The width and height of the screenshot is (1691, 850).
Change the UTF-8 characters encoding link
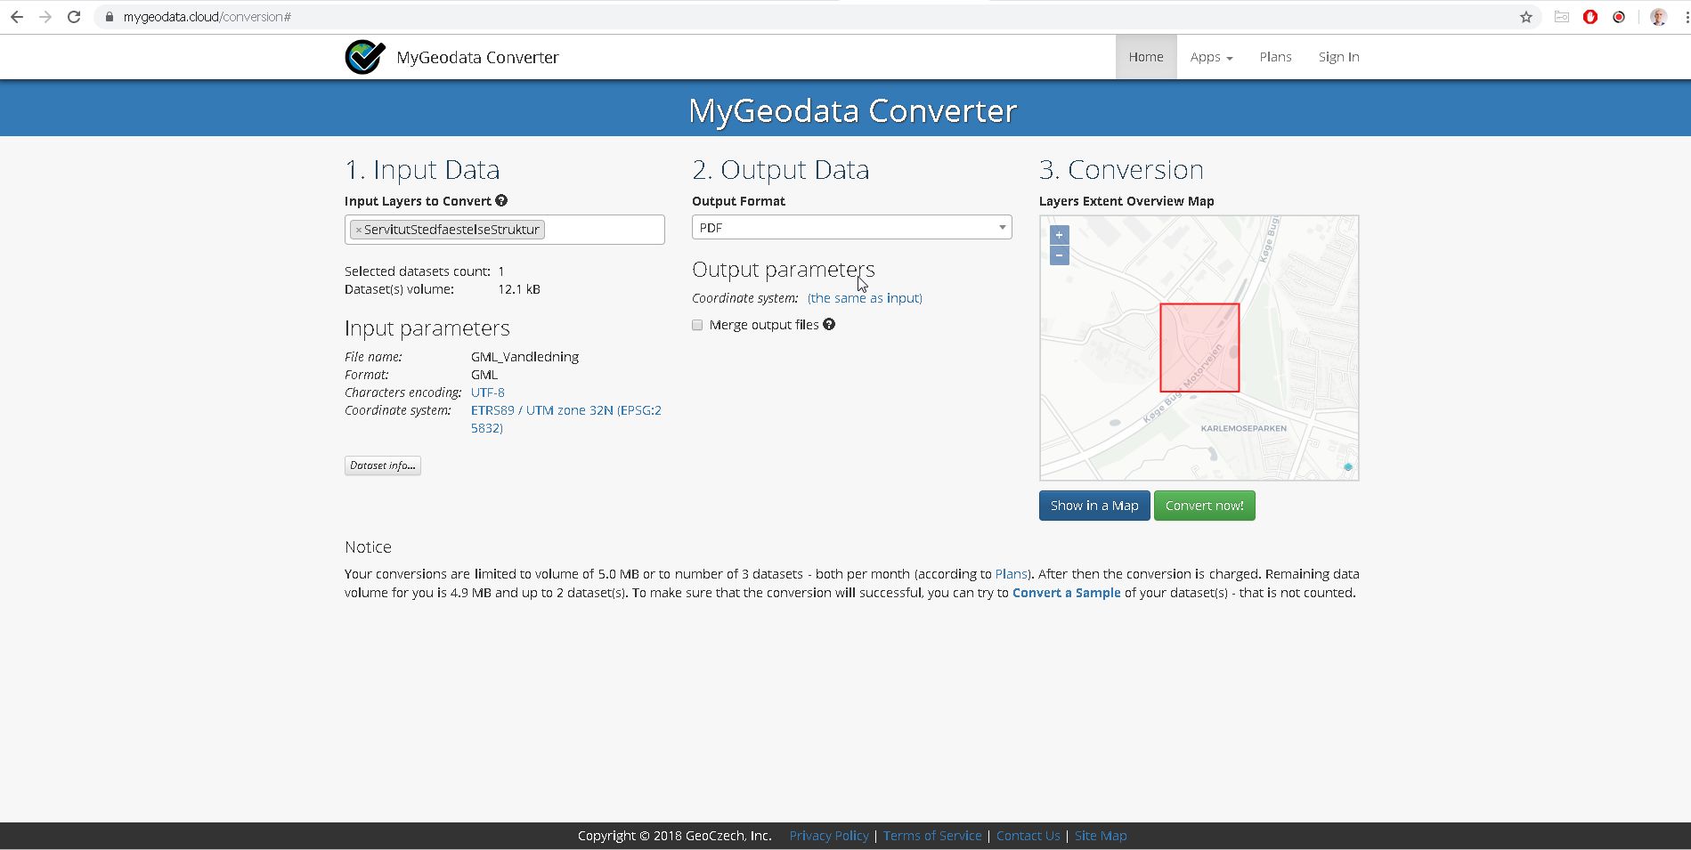point(488,393)
